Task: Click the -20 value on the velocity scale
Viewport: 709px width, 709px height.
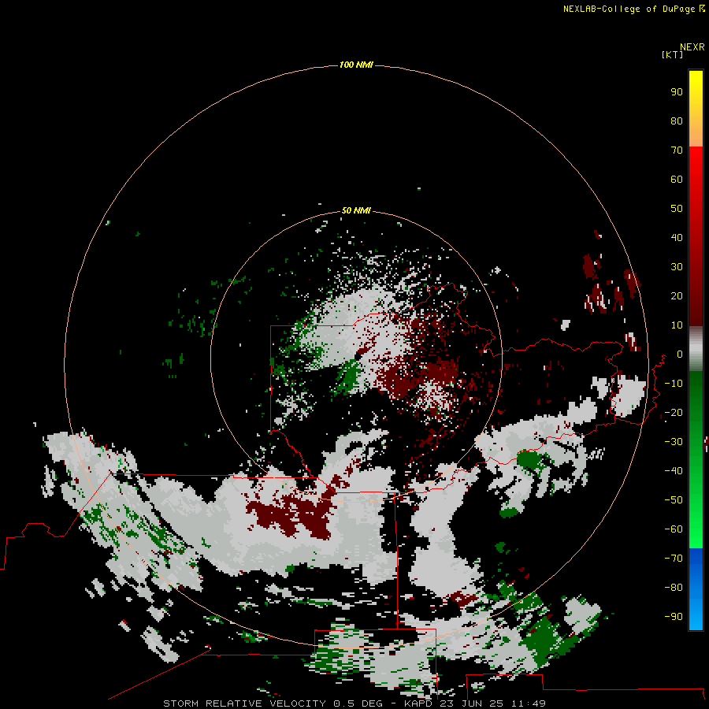Action: [674, 413]
